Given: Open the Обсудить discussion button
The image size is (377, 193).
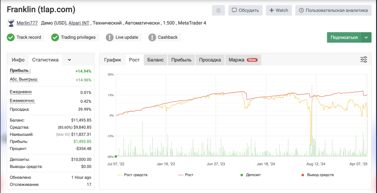Looking at the screenshot, I should click(245, 10).
